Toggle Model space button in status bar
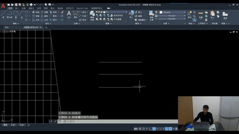Image resolution: width=239 pixels, height=134 pixels. [136, 129]
